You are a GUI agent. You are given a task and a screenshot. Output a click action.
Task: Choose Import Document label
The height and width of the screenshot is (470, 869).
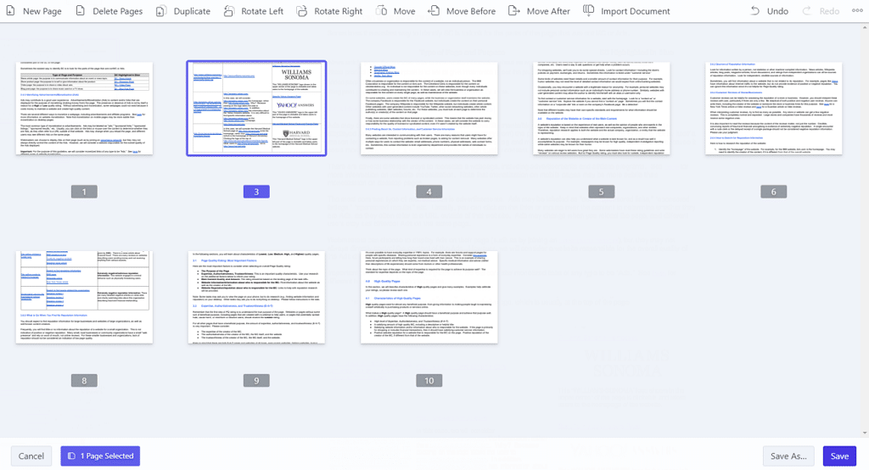635,11
